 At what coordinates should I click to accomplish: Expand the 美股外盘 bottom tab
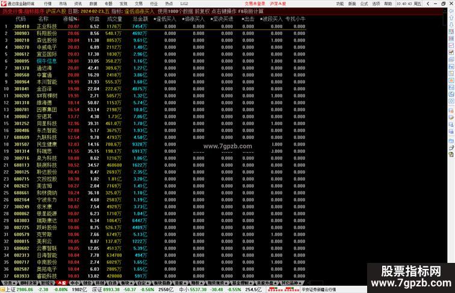tap(267, 283)
